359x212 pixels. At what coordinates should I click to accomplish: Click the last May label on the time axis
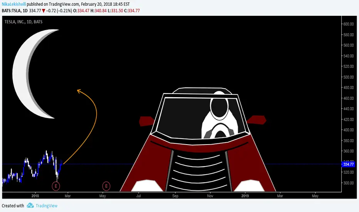click(x=315, y=196)
